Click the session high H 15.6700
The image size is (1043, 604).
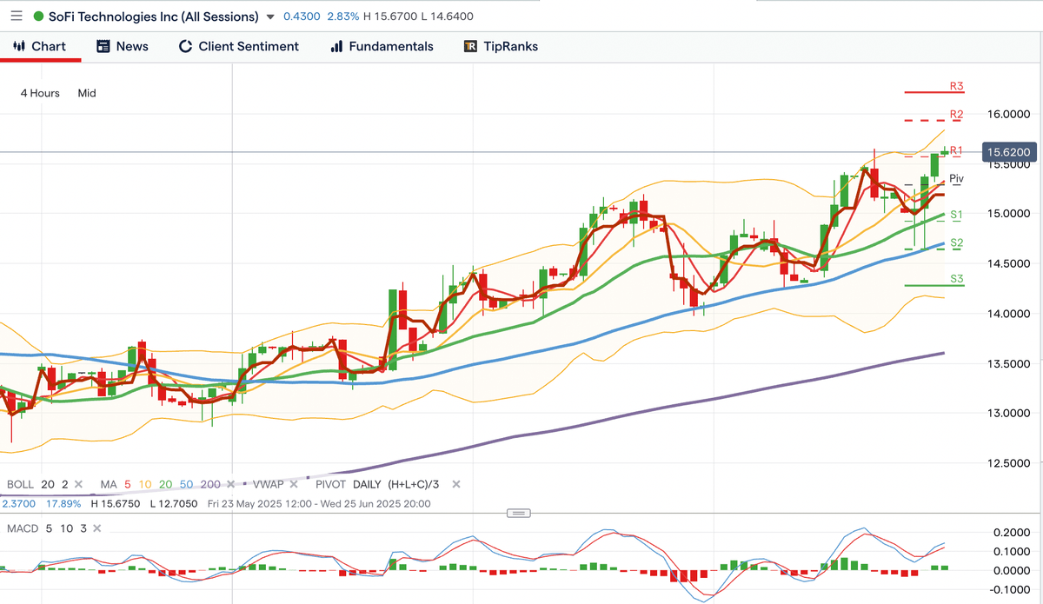pos(389,17)
